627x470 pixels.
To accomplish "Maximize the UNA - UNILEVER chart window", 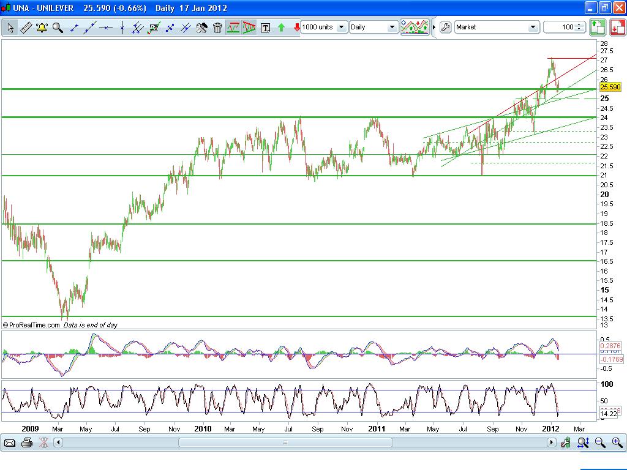I will point(604,7).
